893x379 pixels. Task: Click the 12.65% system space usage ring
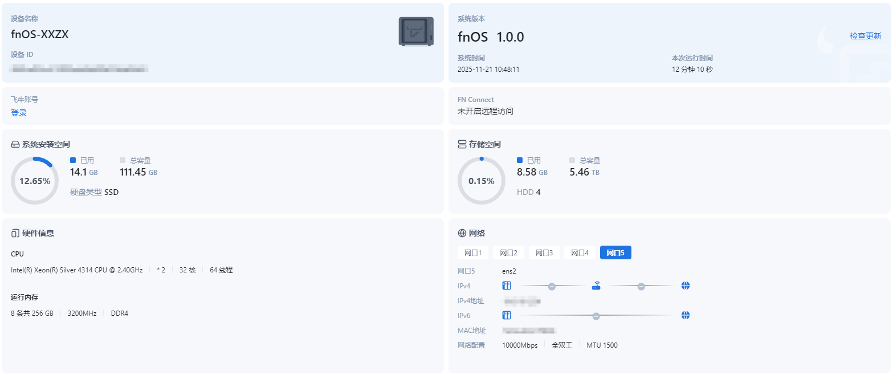[35, 181]
